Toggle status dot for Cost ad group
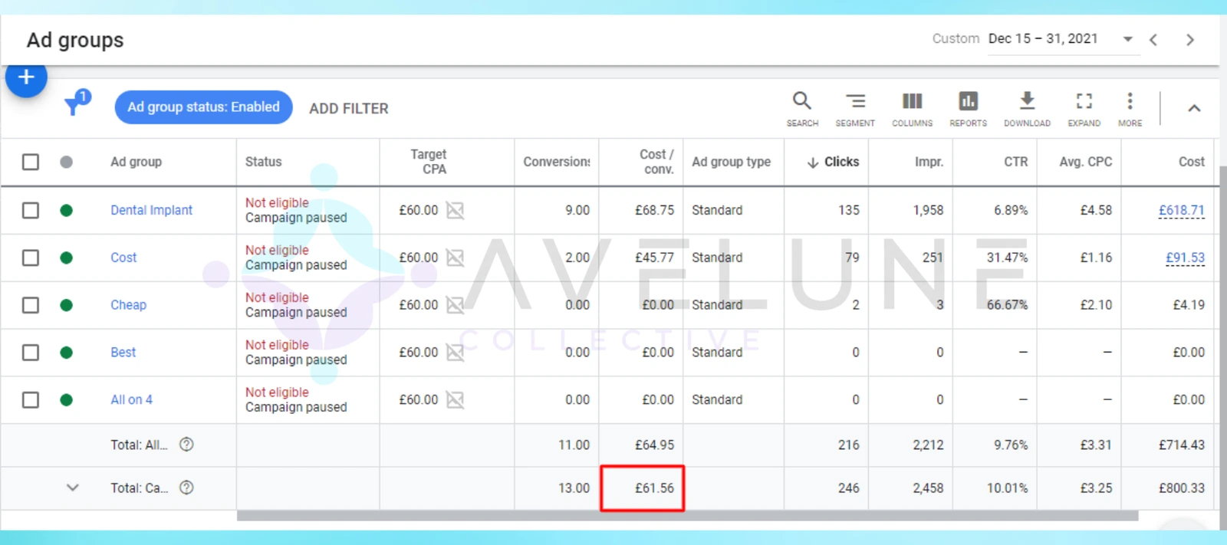Screen dimensions: 1227x545 pos(67,258)
